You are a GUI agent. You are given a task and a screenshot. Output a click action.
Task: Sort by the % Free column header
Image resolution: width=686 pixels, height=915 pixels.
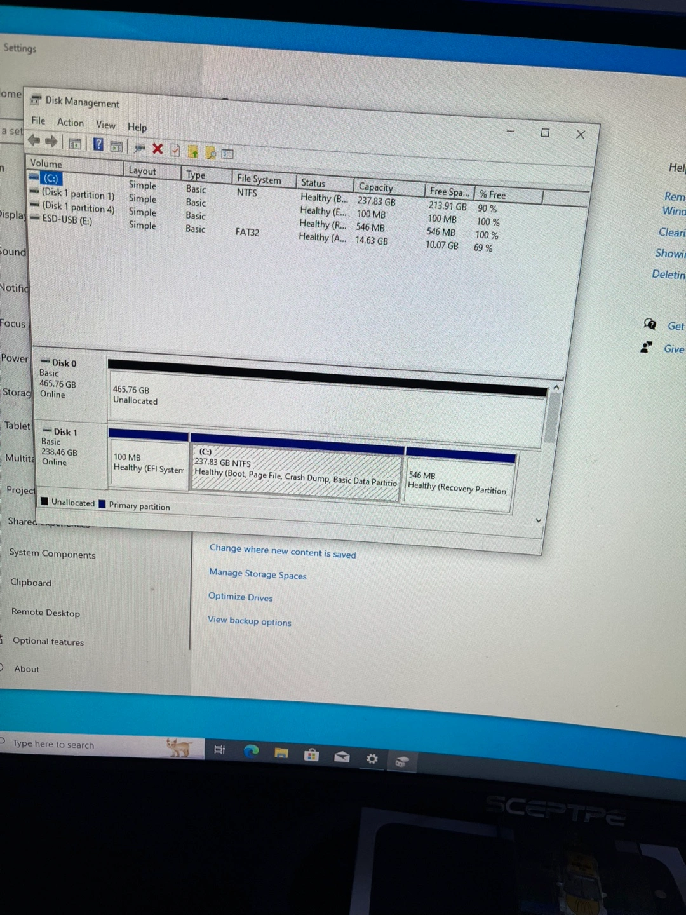pyautogui.click(x=509, y=195)
